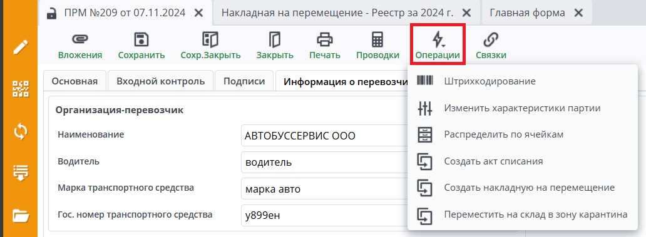646x237 pixels.
Task: Click the QR code sidebar icon
Action: [x=20, y=89]
